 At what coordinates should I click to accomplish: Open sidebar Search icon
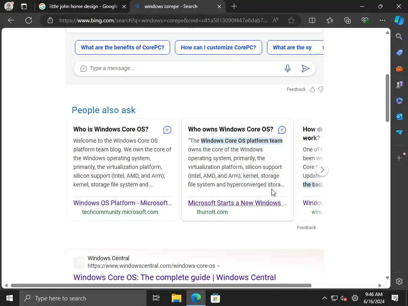pos(399,37)
